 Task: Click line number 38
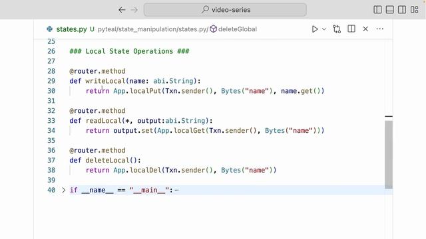(51, 170)
